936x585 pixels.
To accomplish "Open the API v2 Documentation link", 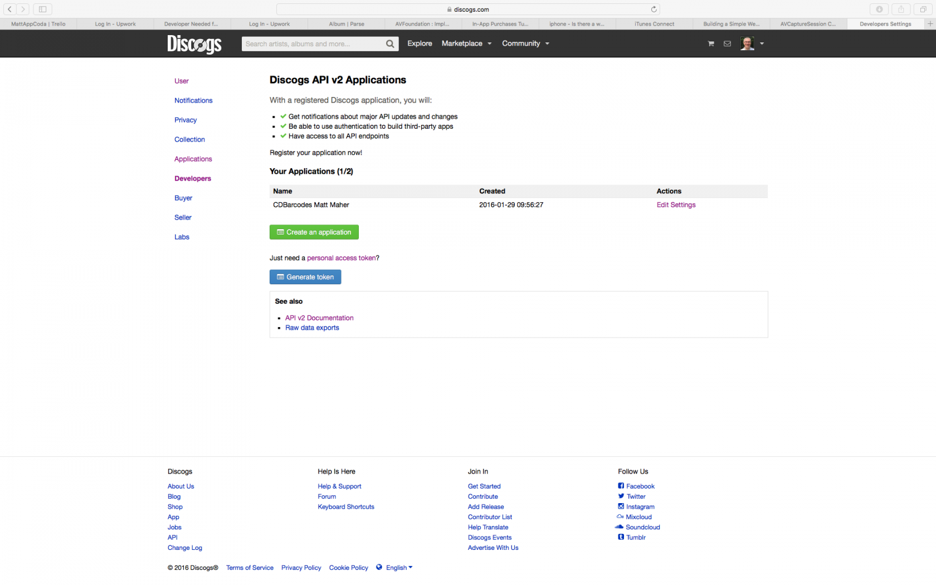I will coord(319,318).
